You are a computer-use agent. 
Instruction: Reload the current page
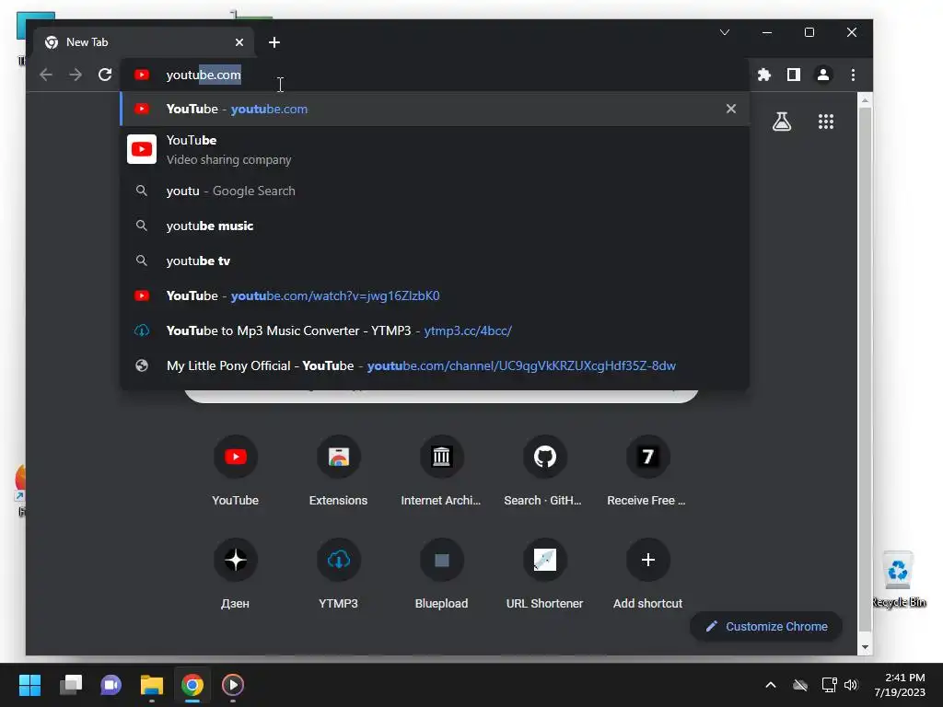[x=105, y=75]
